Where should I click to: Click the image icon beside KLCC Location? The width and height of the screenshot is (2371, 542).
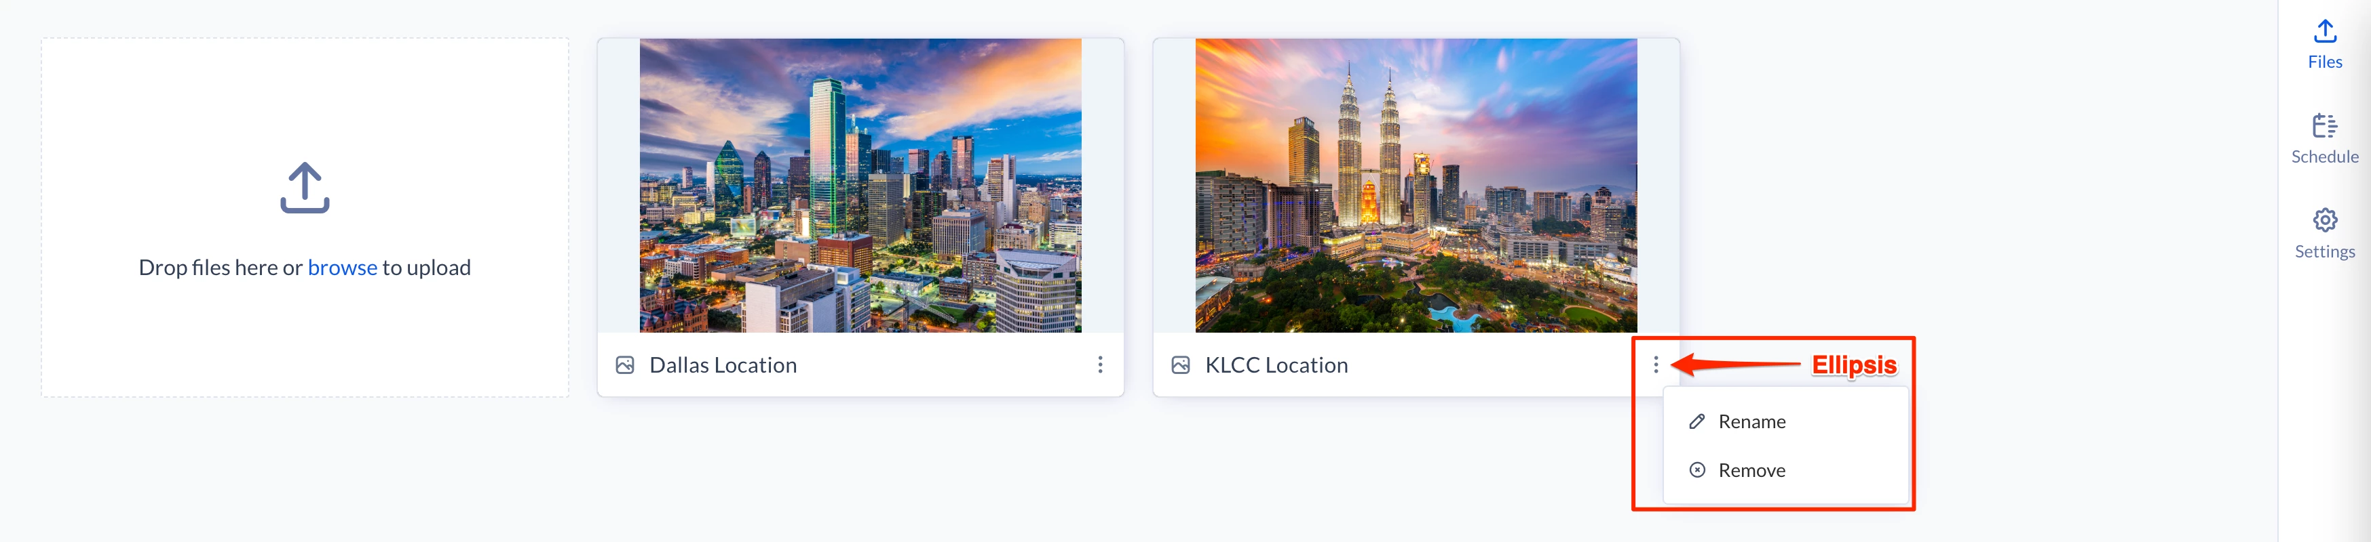click(1181, 366)
